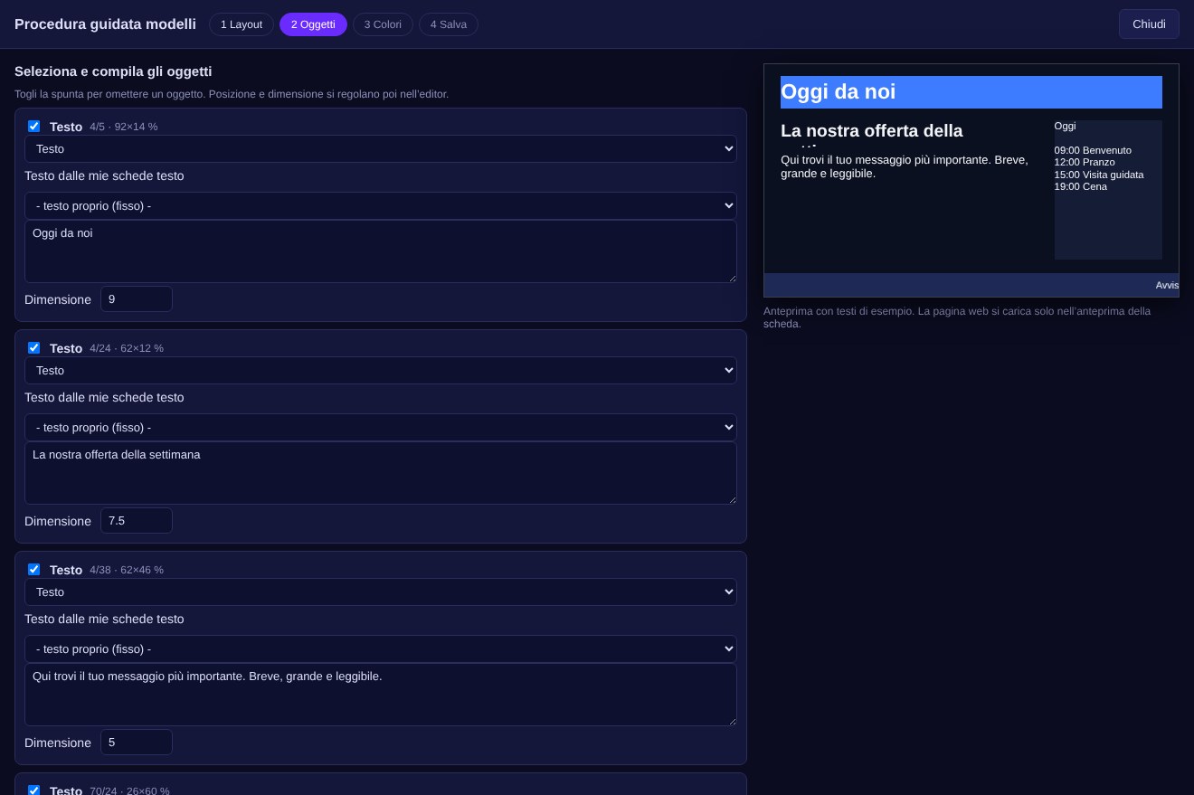
Task: Open text source dropdown above 'La nostra offerta'
Action: [381, 427]
